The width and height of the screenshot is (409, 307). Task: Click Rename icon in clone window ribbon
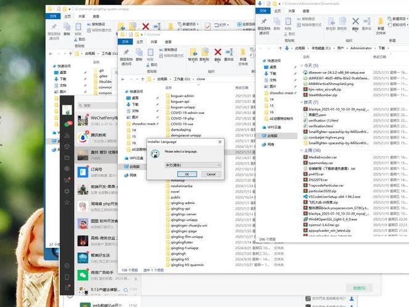(229, 52)
